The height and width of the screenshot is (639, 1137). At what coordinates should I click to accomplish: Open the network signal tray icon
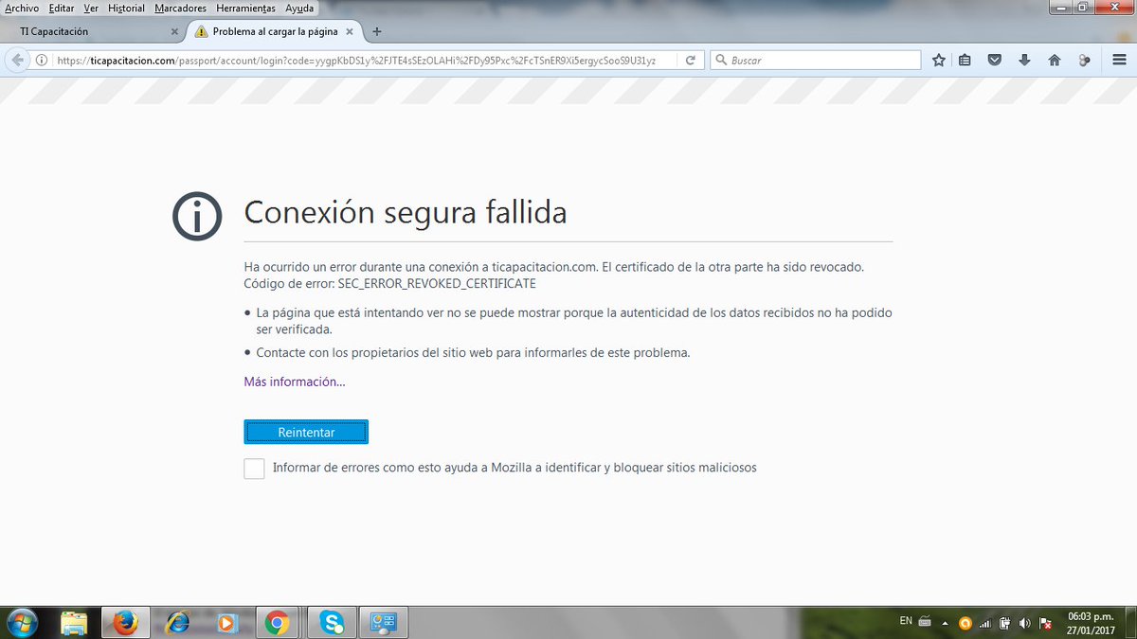tap(984, 623)
